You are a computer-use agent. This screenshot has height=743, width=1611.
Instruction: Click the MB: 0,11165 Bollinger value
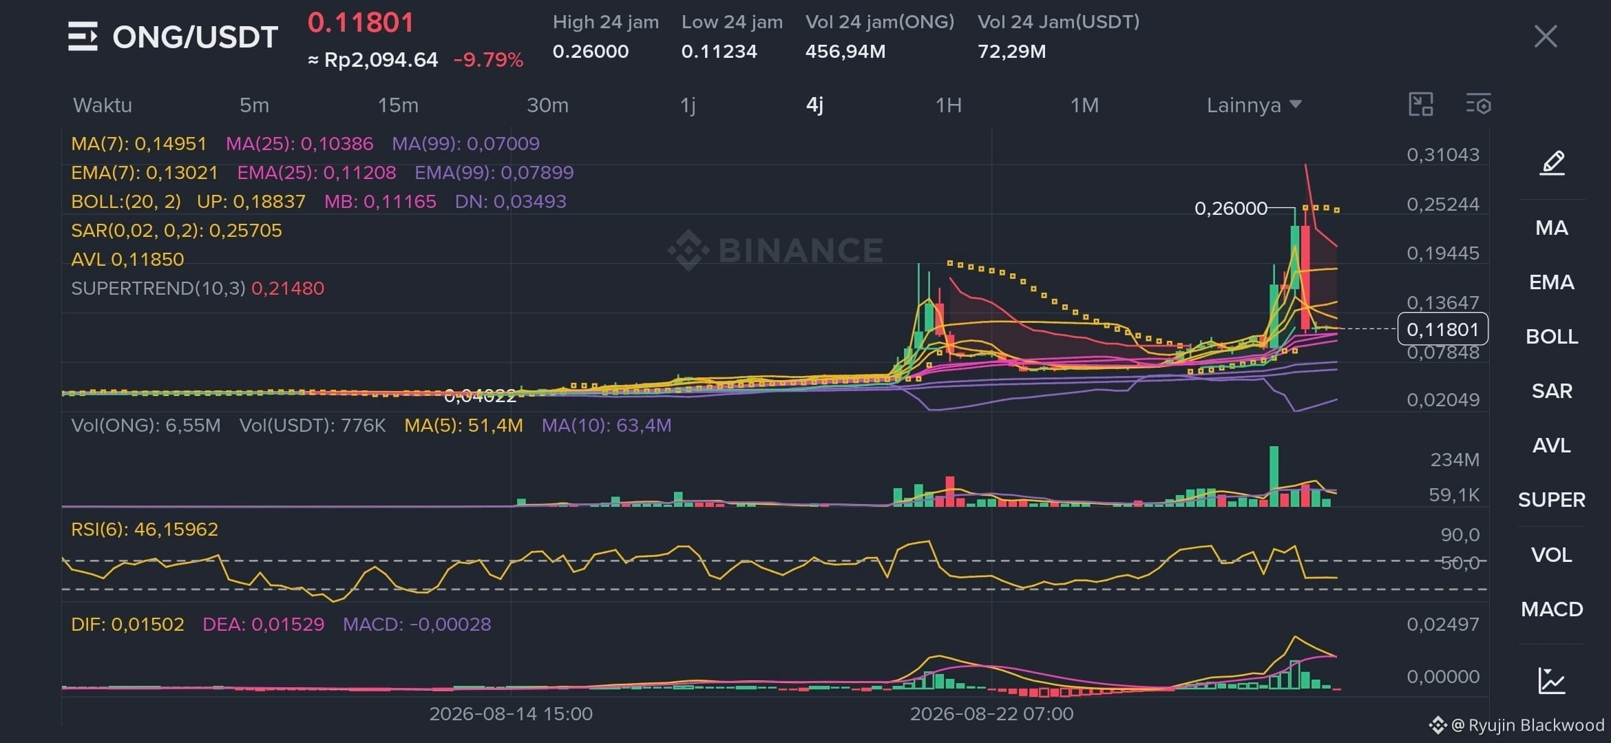coord(380,202)
